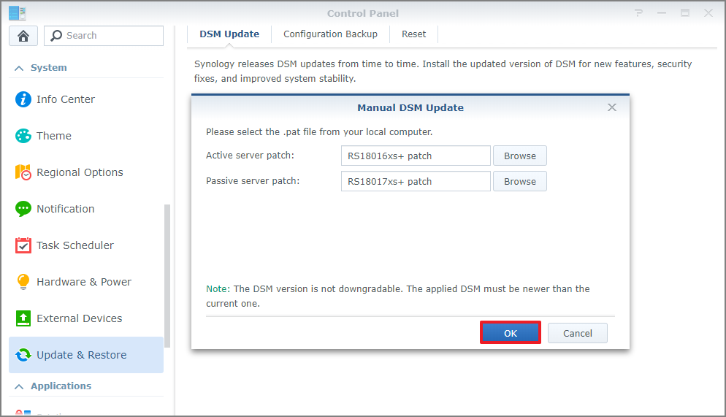Select the Theme palette icon
726x417 pixels.
(x=23, y=136)
